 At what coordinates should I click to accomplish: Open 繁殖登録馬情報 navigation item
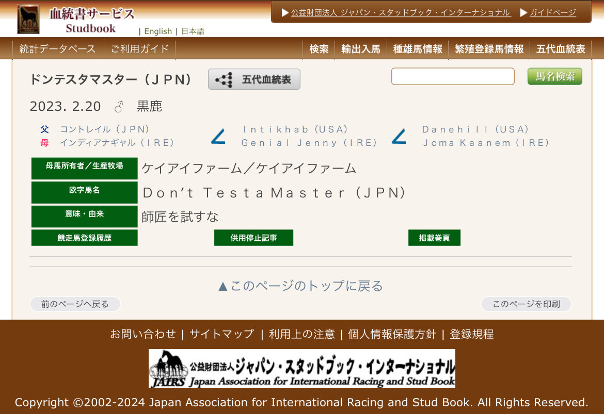[x=489, y=49]
